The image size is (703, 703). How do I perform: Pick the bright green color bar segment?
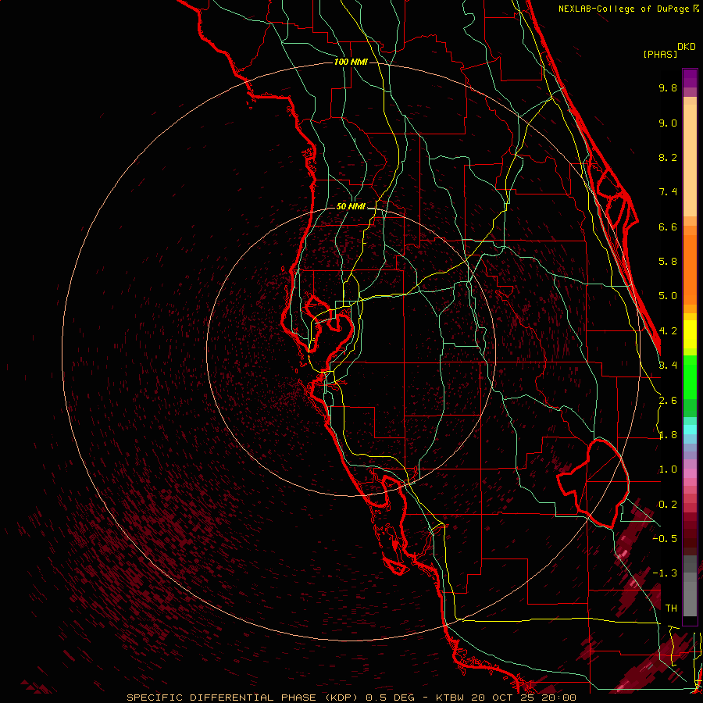(690, 377)
